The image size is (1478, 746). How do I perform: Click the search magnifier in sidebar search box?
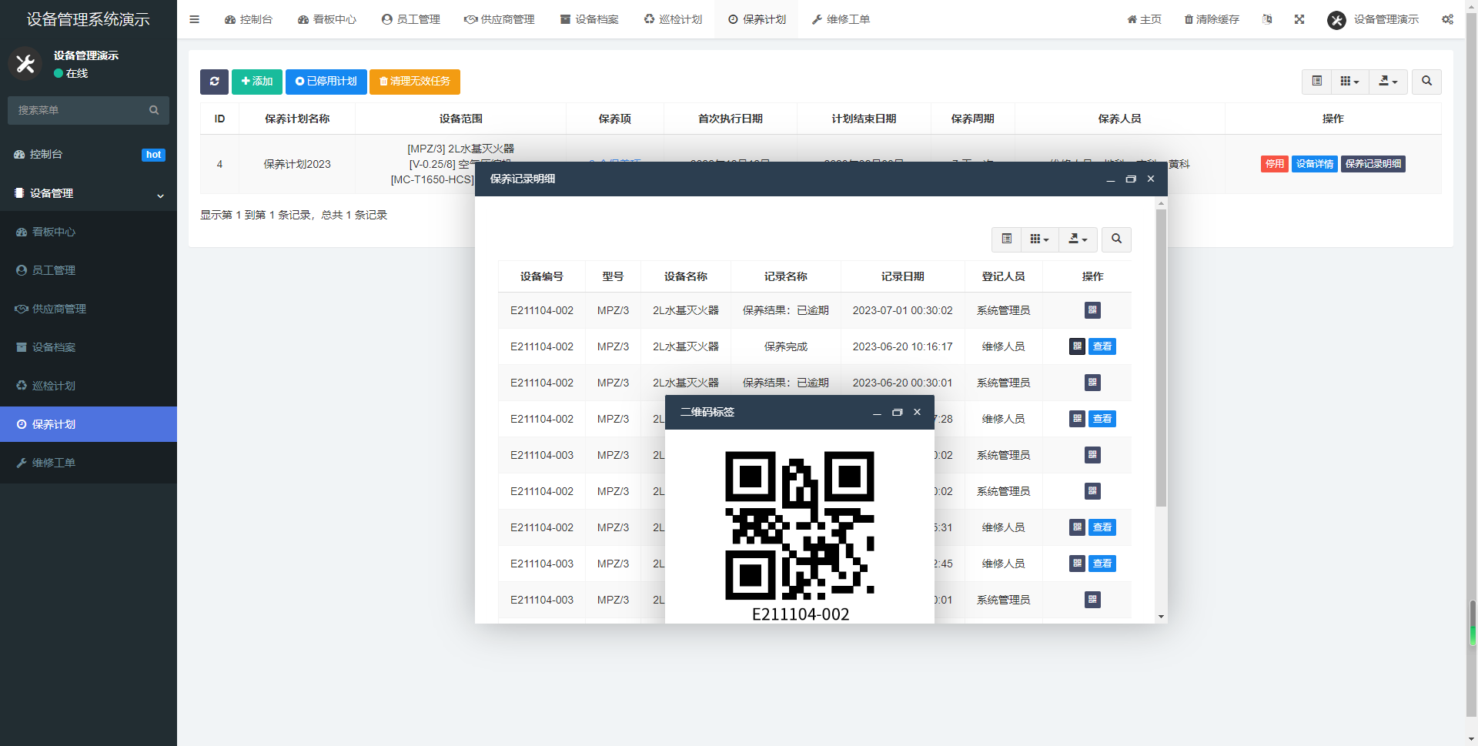pos(154,110)
